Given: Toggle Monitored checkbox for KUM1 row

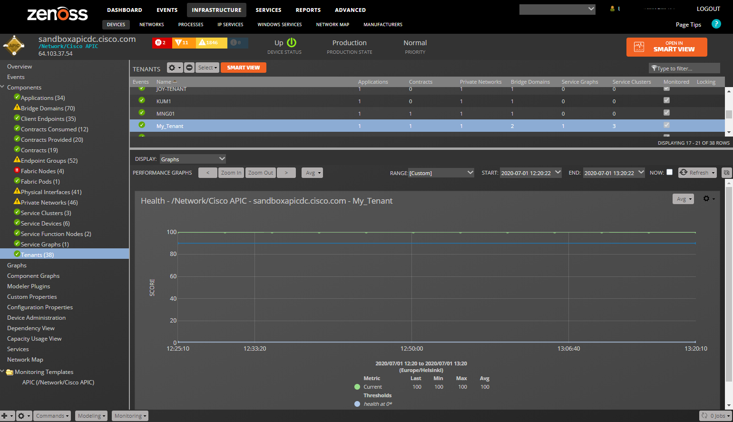Looking at the screenshot, I should 666,100.
